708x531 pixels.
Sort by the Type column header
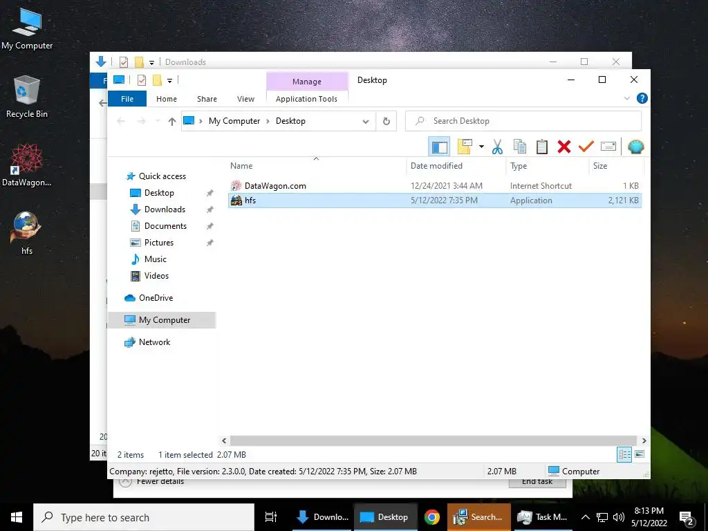pos(548,166)
